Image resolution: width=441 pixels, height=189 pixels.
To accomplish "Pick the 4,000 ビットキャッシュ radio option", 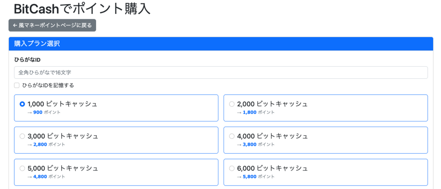I will point(232,136).
